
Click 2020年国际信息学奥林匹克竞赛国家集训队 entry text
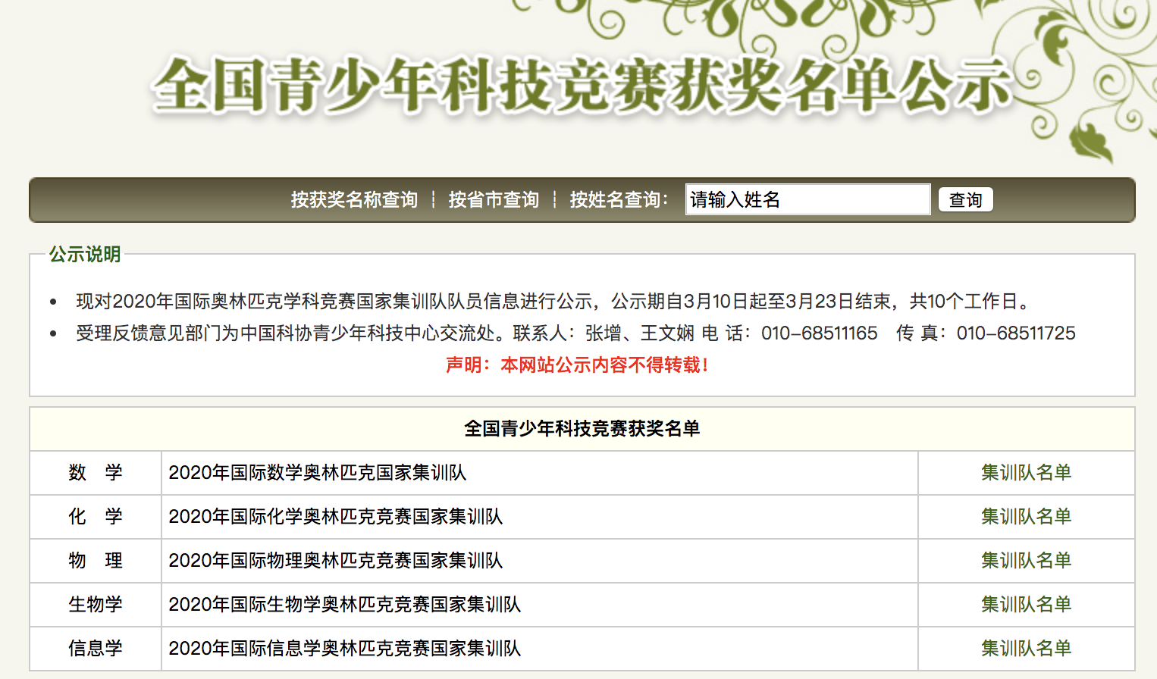tap(344, 649)
